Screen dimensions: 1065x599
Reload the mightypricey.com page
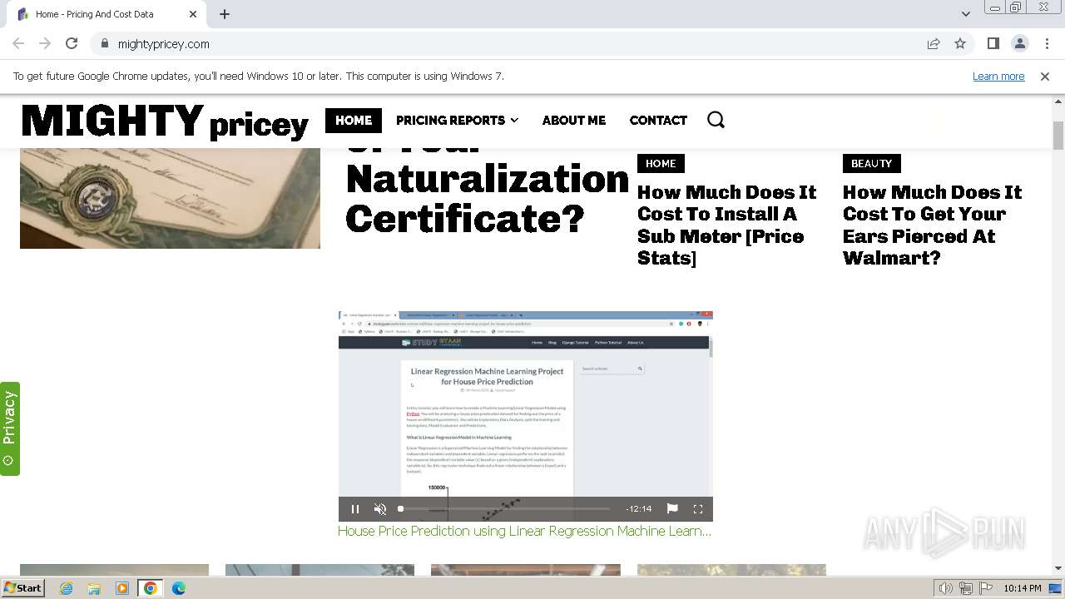tap(72, 44)
